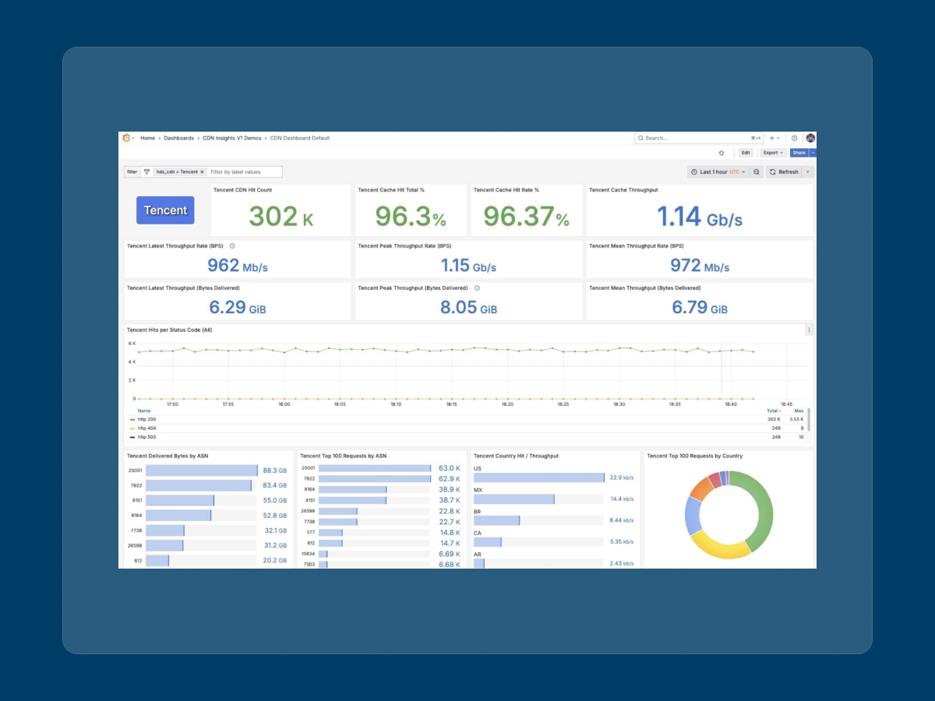Click the 962 Mb/s latest throughput value
Image resolution: width=935 pixels, height=701 pixels.
238,266
